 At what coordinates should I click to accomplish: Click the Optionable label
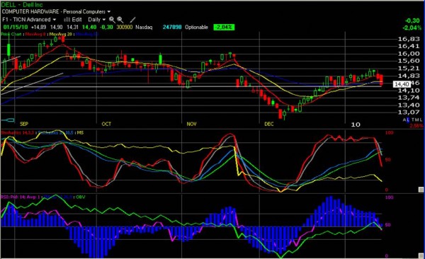click(196, 27)
